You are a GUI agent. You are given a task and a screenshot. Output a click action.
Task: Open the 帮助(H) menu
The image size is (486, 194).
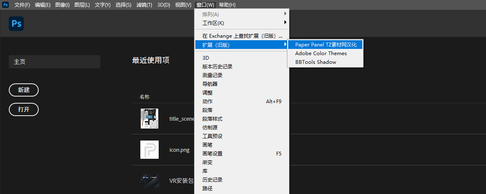pos(227,5)
